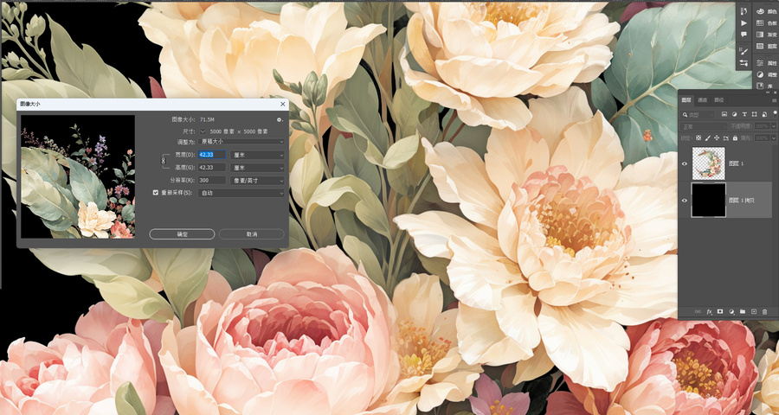Switch to 路径 (Paths) tab
The image size is (779, 415).
(719, 100)
